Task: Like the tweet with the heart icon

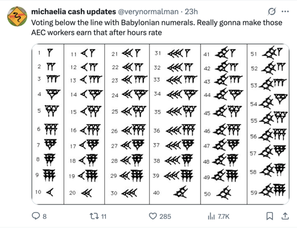Action: pyautogui.click(x=153, y=216)
